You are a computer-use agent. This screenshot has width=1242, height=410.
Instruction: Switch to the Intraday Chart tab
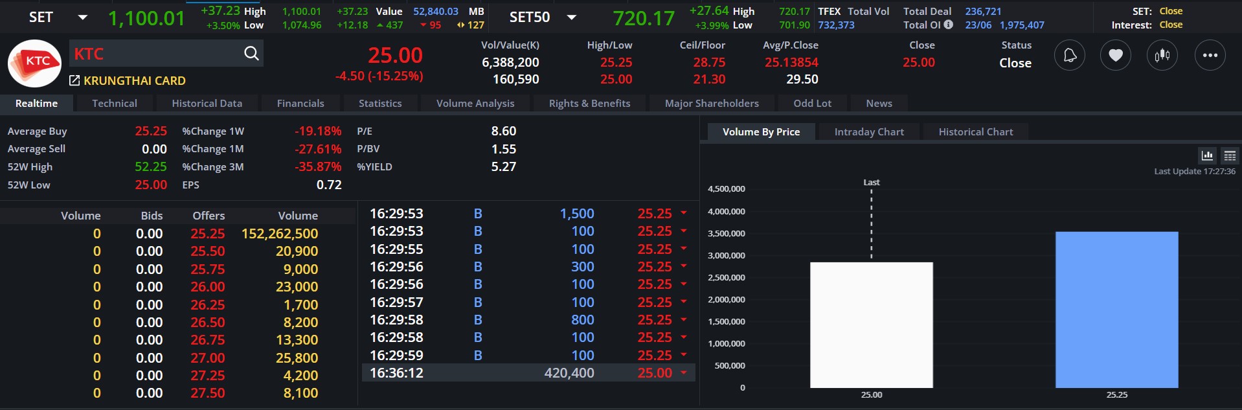(x=869, y=132)
